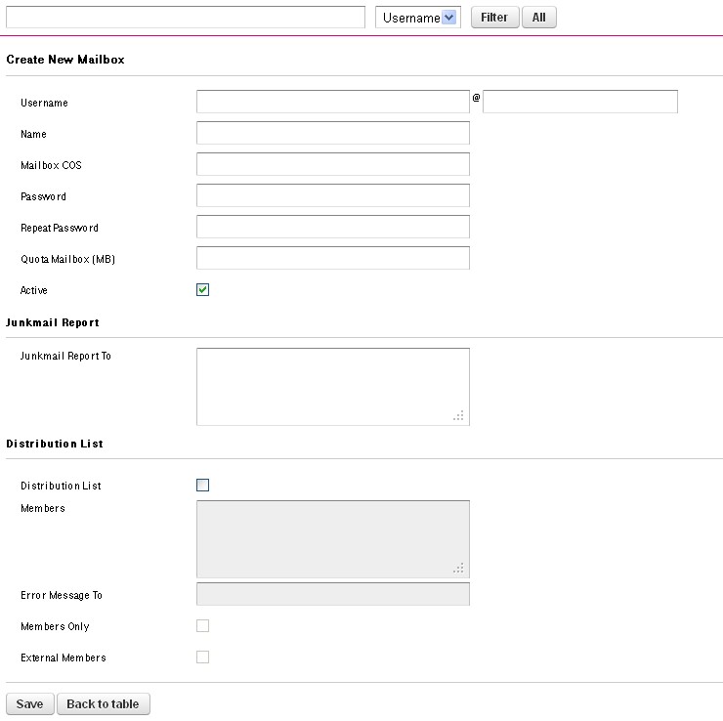The image size is (723, 721).
Task: Uncheck the Active checkbox
Action: [x=202, y=289]
